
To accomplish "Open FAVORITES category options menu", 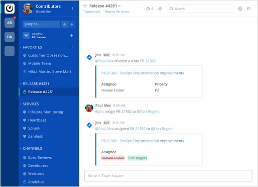I will (x=72, y=47).
